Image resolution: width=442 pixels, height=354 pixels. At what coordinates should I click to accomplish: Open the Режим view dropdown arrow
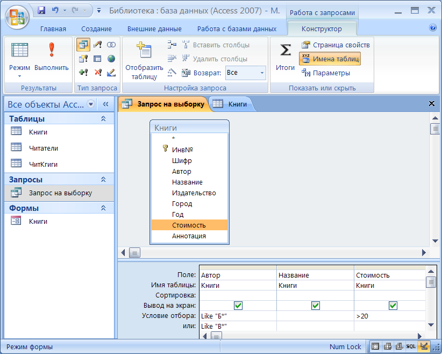[19, 76]
